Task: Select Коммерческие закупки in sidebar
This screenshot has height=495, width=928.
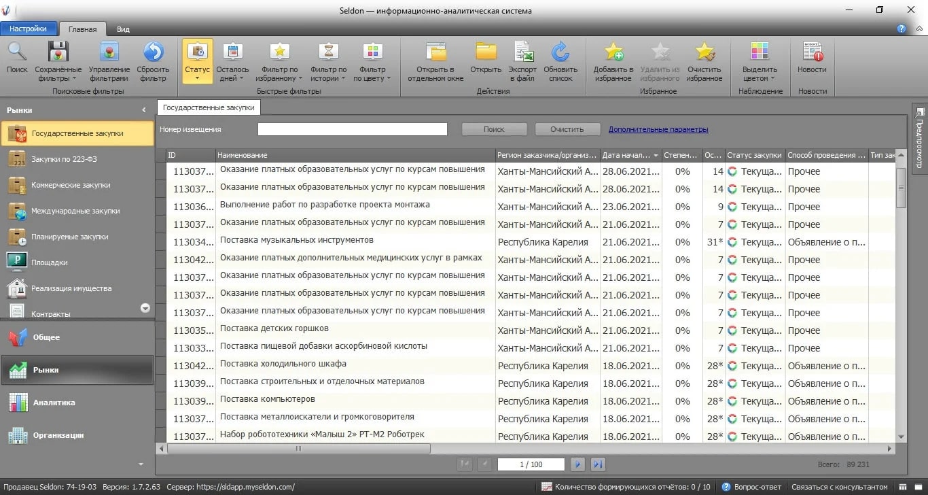Action: (77, 185)
